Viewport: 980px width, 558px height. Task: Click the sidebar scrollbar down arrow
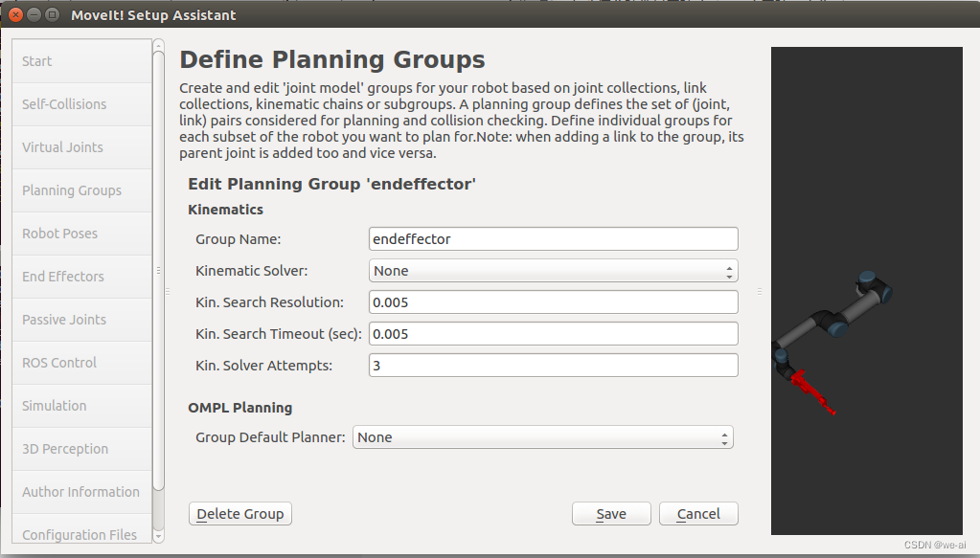coord(159,537)
